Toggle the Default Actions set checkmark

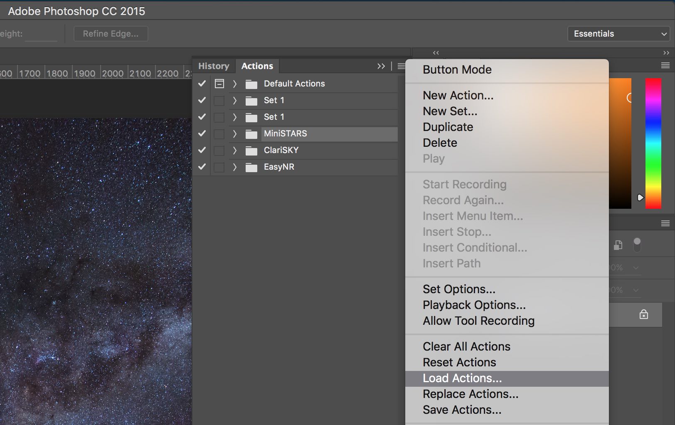pos(202,84)
